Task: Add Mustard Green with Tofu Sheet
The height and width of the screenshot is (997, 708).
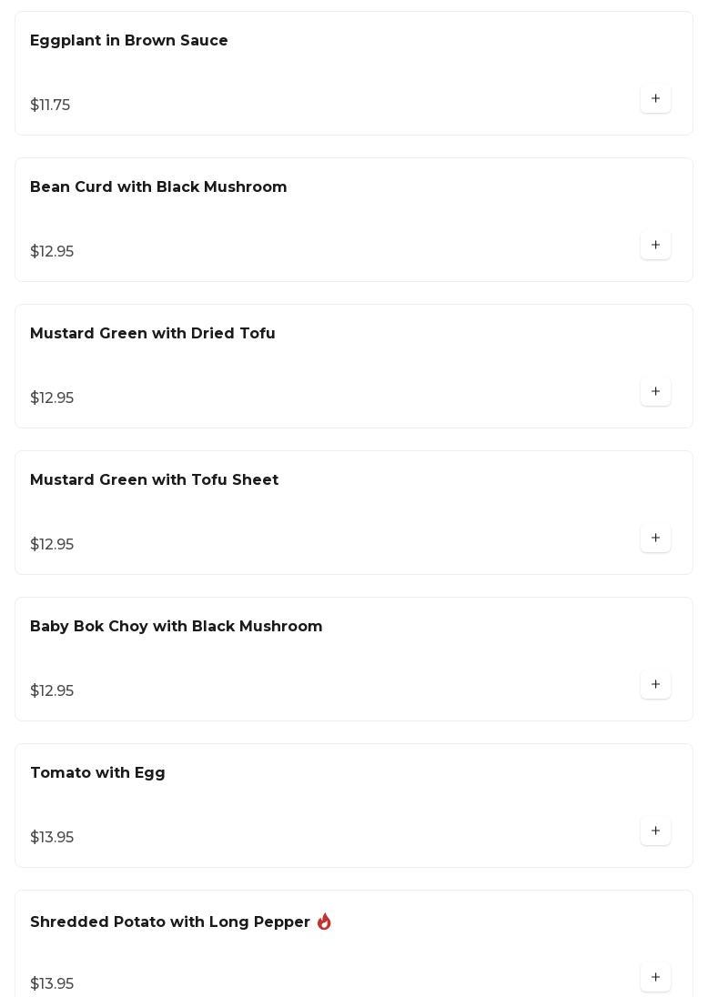Action: tap(655, 538)
